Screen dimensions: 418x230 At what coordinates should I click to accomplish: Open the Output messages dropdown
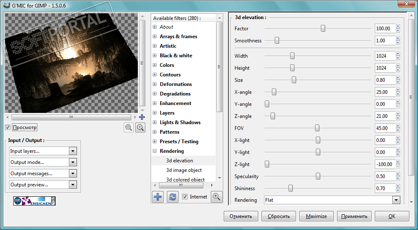click(43, 174)
